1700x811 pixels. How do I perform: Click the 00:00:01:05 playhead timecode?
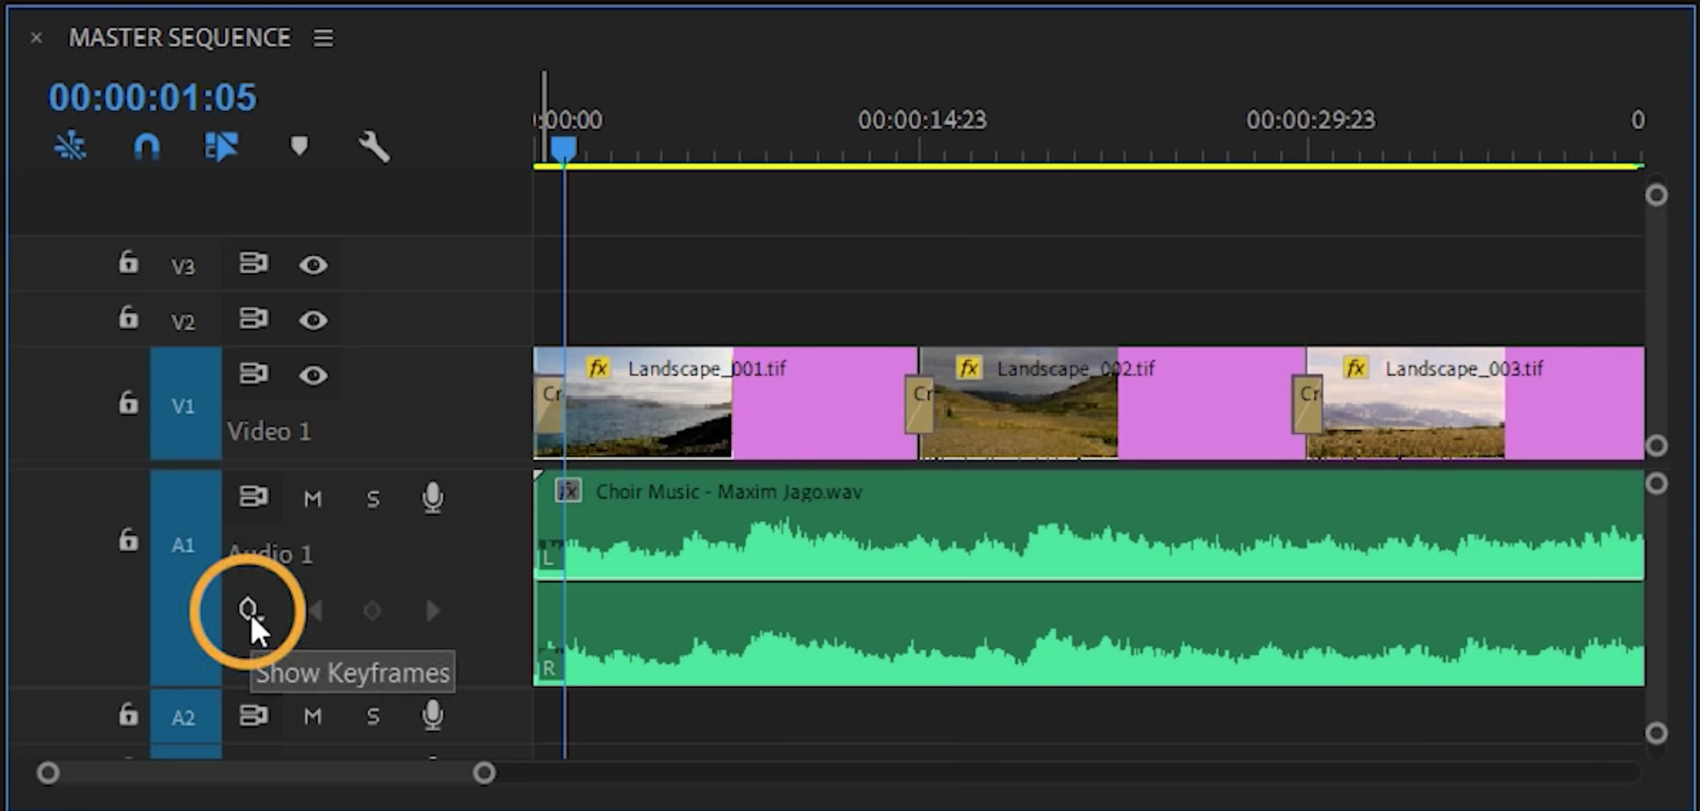coord(152,97)
